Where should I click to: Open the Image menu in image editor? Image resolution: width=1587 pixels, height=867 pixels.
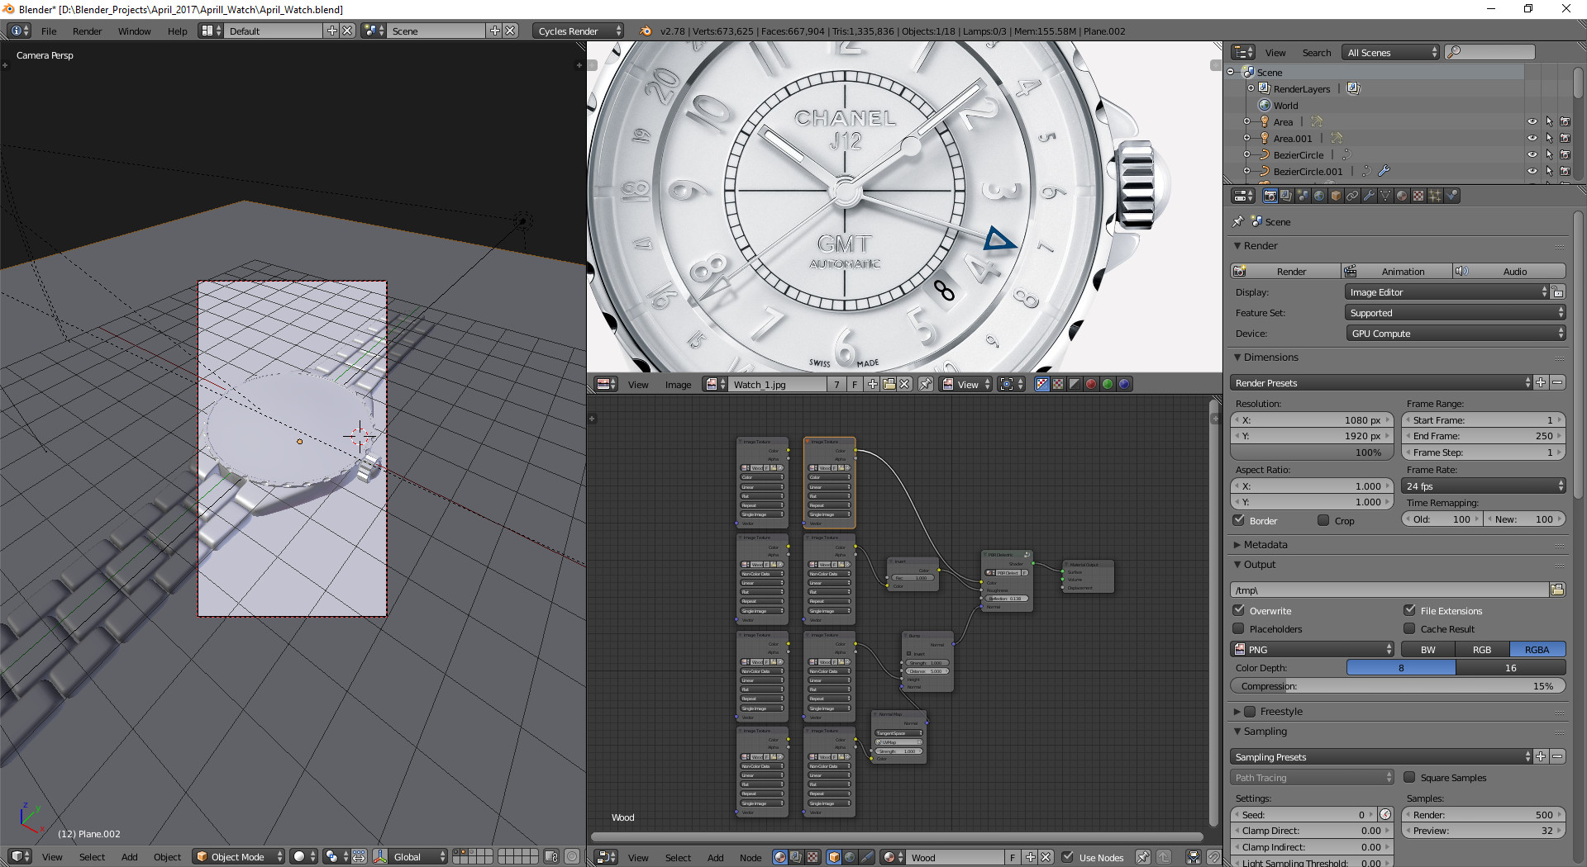click(x=678, y=385)
